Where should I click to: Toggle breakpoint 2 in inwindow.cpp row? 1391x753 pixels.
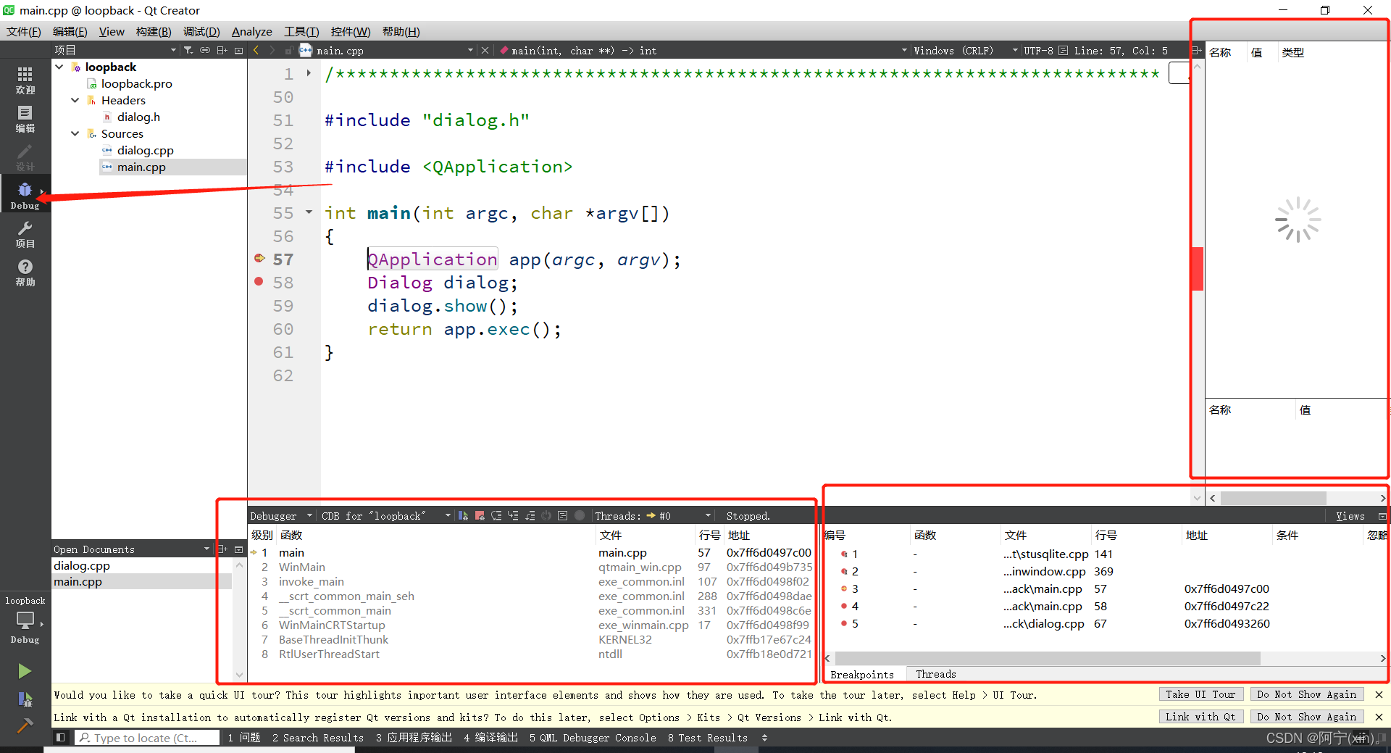click(x=844, y=571)
